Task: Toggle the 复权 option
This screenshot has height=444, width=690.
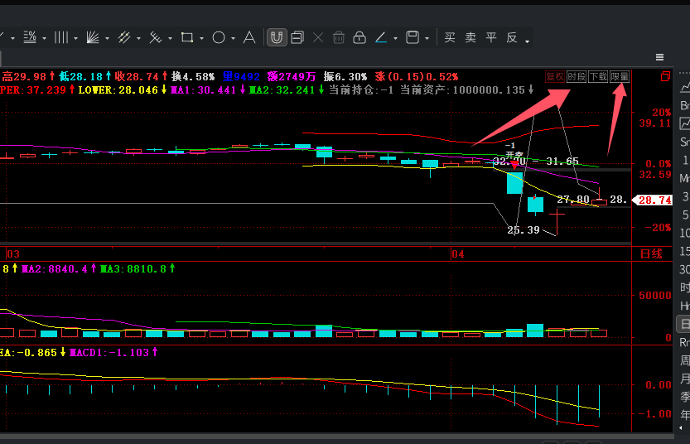Action: [x=555, y=76]
